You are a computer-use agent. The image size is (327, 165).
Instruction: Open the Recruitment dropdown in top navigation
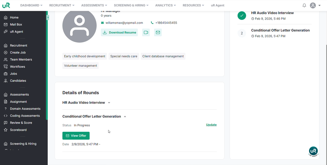62,5
